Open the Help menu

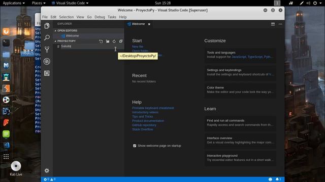coord(123,17)
